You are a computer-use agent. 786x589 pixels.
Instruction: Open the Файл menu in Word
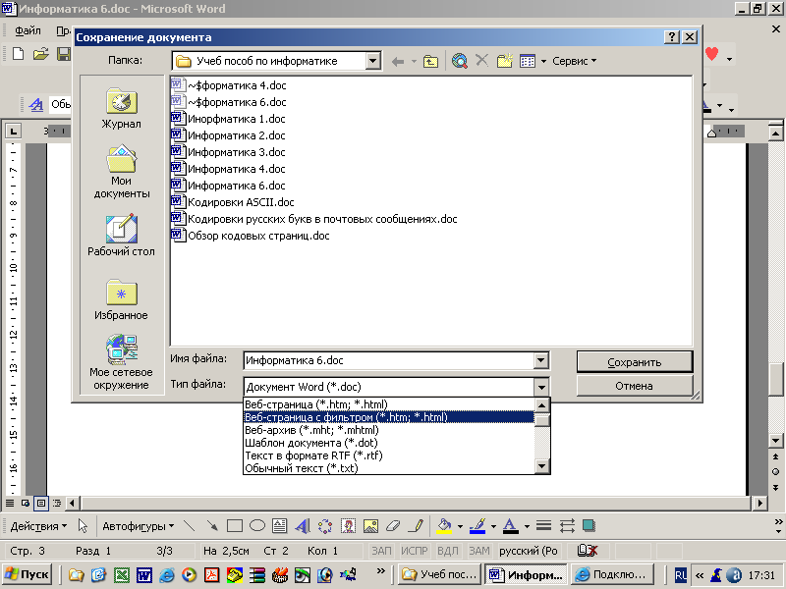(x=28, y=30)
